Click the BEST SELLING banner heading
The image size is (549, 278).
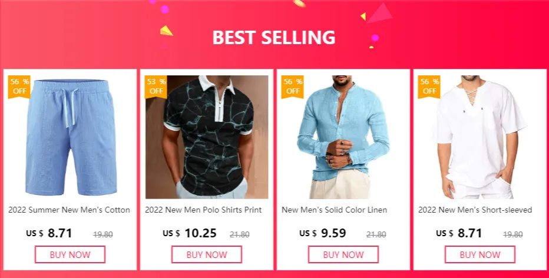point(274,38)
